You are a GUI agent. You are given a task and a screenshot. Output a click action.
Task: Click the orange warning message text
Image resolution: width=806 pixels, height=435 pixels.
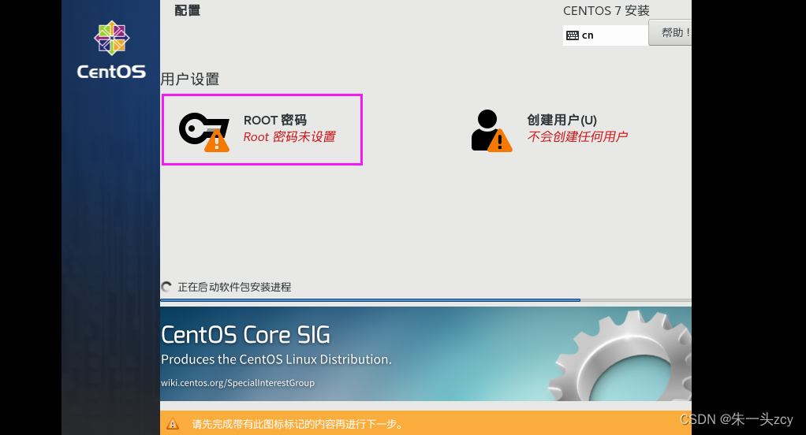coord(297,424)
